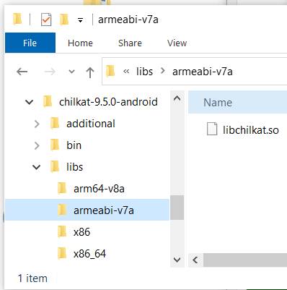Click the x86_64 folder icon
This screenshot has height=290, width=287.
click(62, 253)
